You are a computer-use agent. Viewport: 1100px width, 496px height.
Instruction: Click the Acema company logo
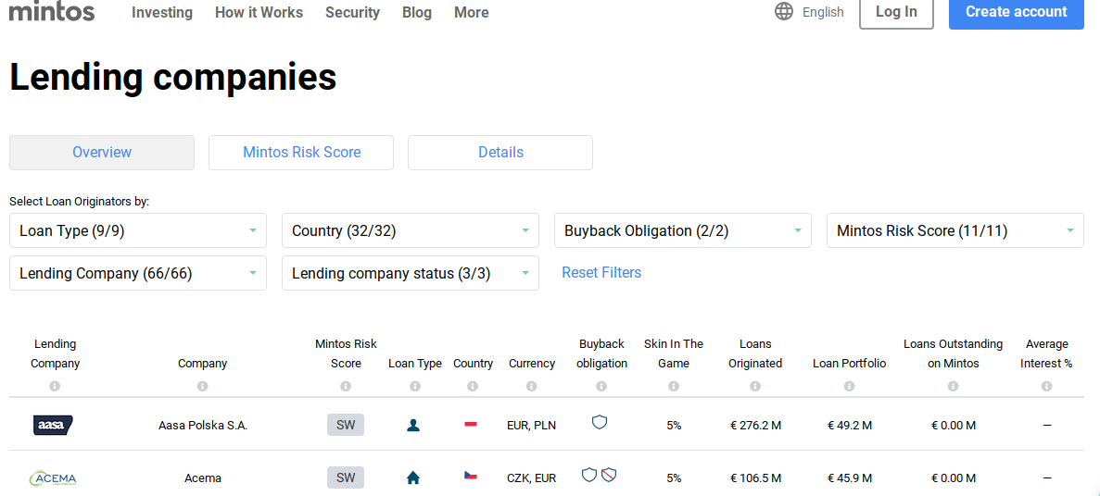pos(54,478)
